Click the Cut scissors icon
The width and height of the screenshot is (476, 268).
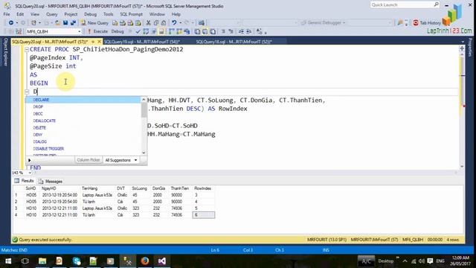point(148,23)
